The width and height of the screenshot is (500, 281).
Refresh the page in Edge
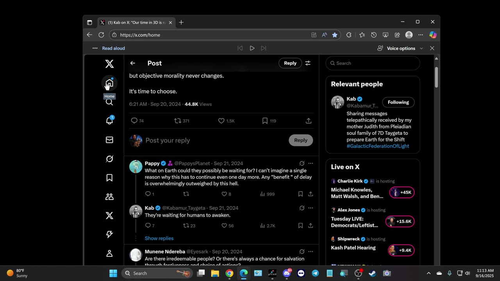point(101,35)
